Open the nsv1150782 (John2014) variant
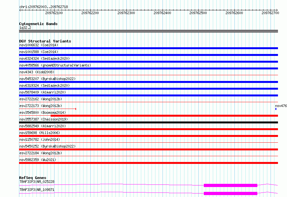Screen dimensions: 287x197 (40, 139)
